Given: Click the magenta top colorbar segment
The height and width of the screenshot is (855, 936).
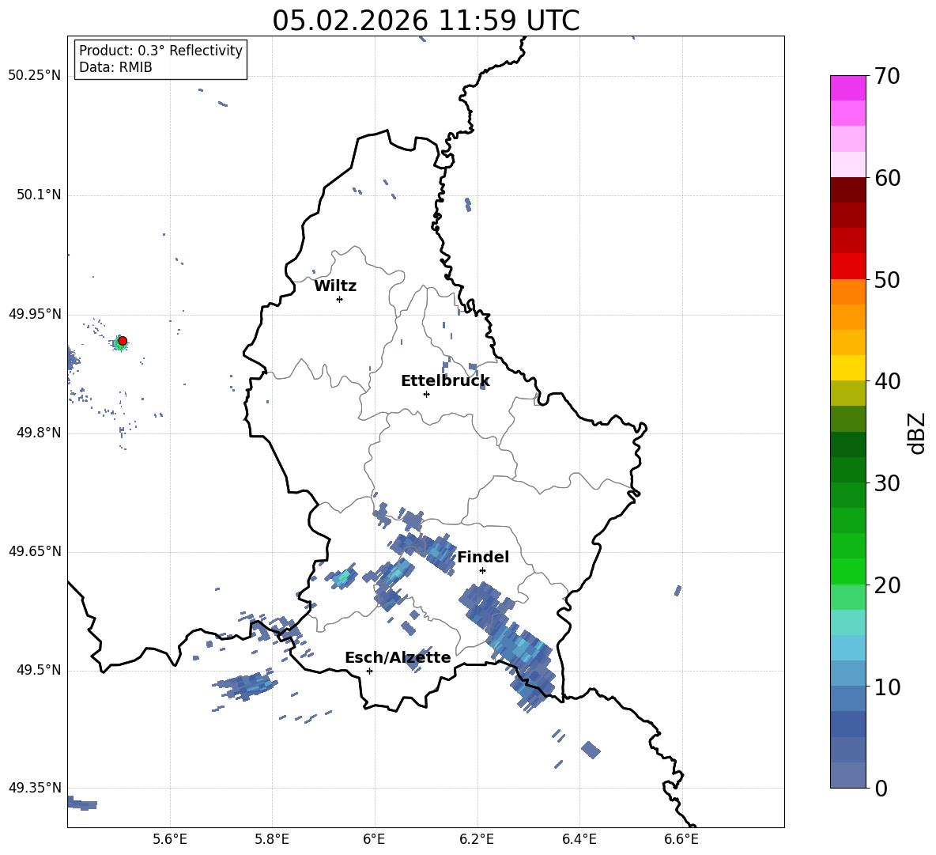Looking at the screenshot, I should point(847,88).
